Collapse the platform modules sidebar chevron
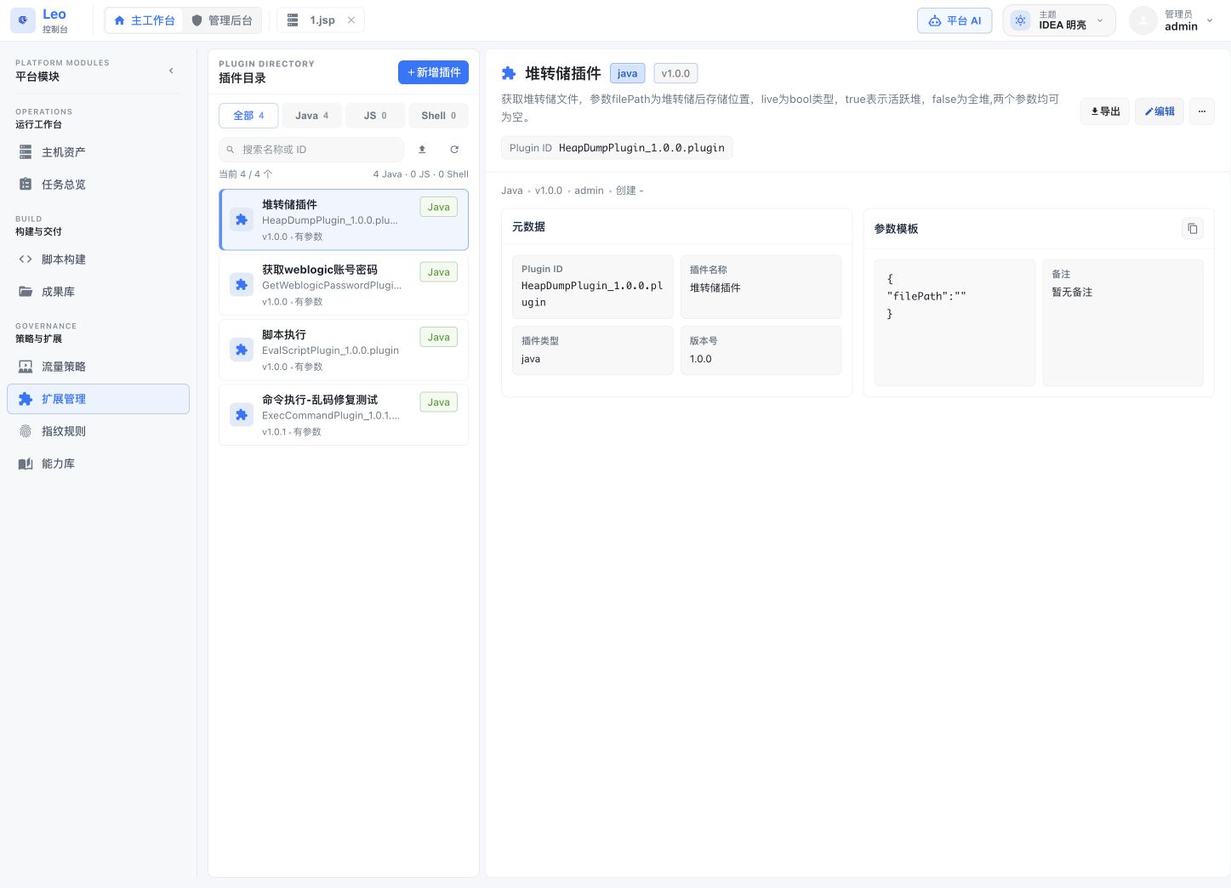The width and height of the screenshot is (1231, 888). (x=171, y=71)
